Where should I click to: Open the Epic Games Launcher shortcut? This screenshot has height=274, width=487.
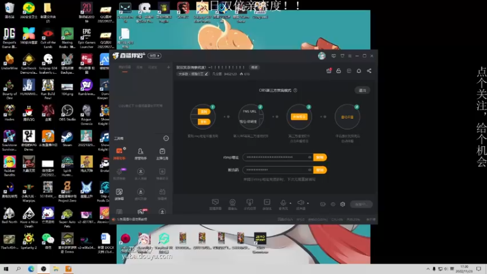tap(86, 38)
